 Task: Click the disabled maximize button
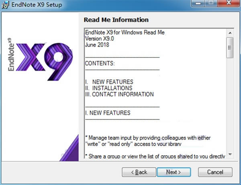tap(211, 3)
